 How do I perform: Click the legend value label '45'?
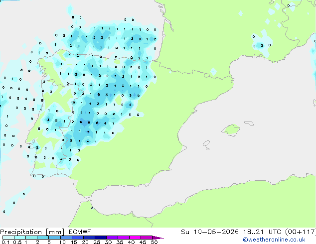143,242
